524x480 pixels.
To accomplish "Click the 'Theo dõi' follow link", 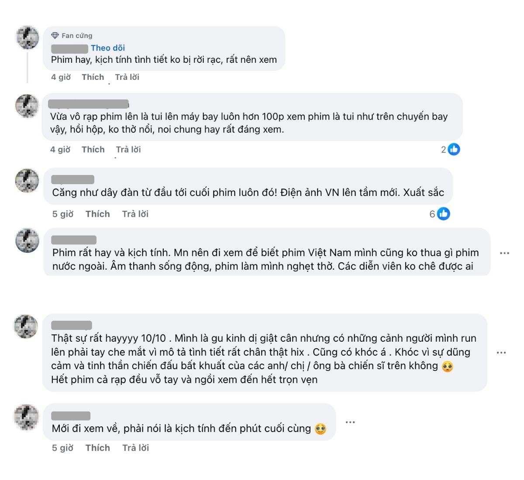I will click(107, 48).
